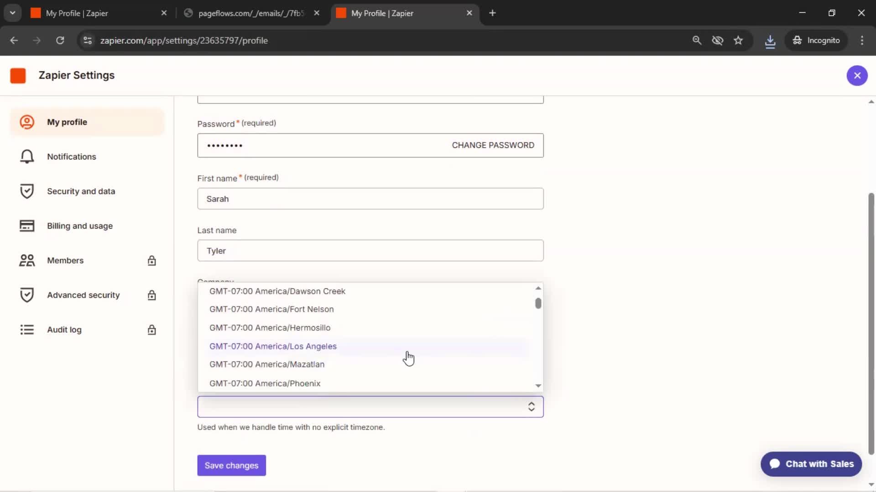Select GMT-07:00 America/Mazatlan timezone

point(366,364)
